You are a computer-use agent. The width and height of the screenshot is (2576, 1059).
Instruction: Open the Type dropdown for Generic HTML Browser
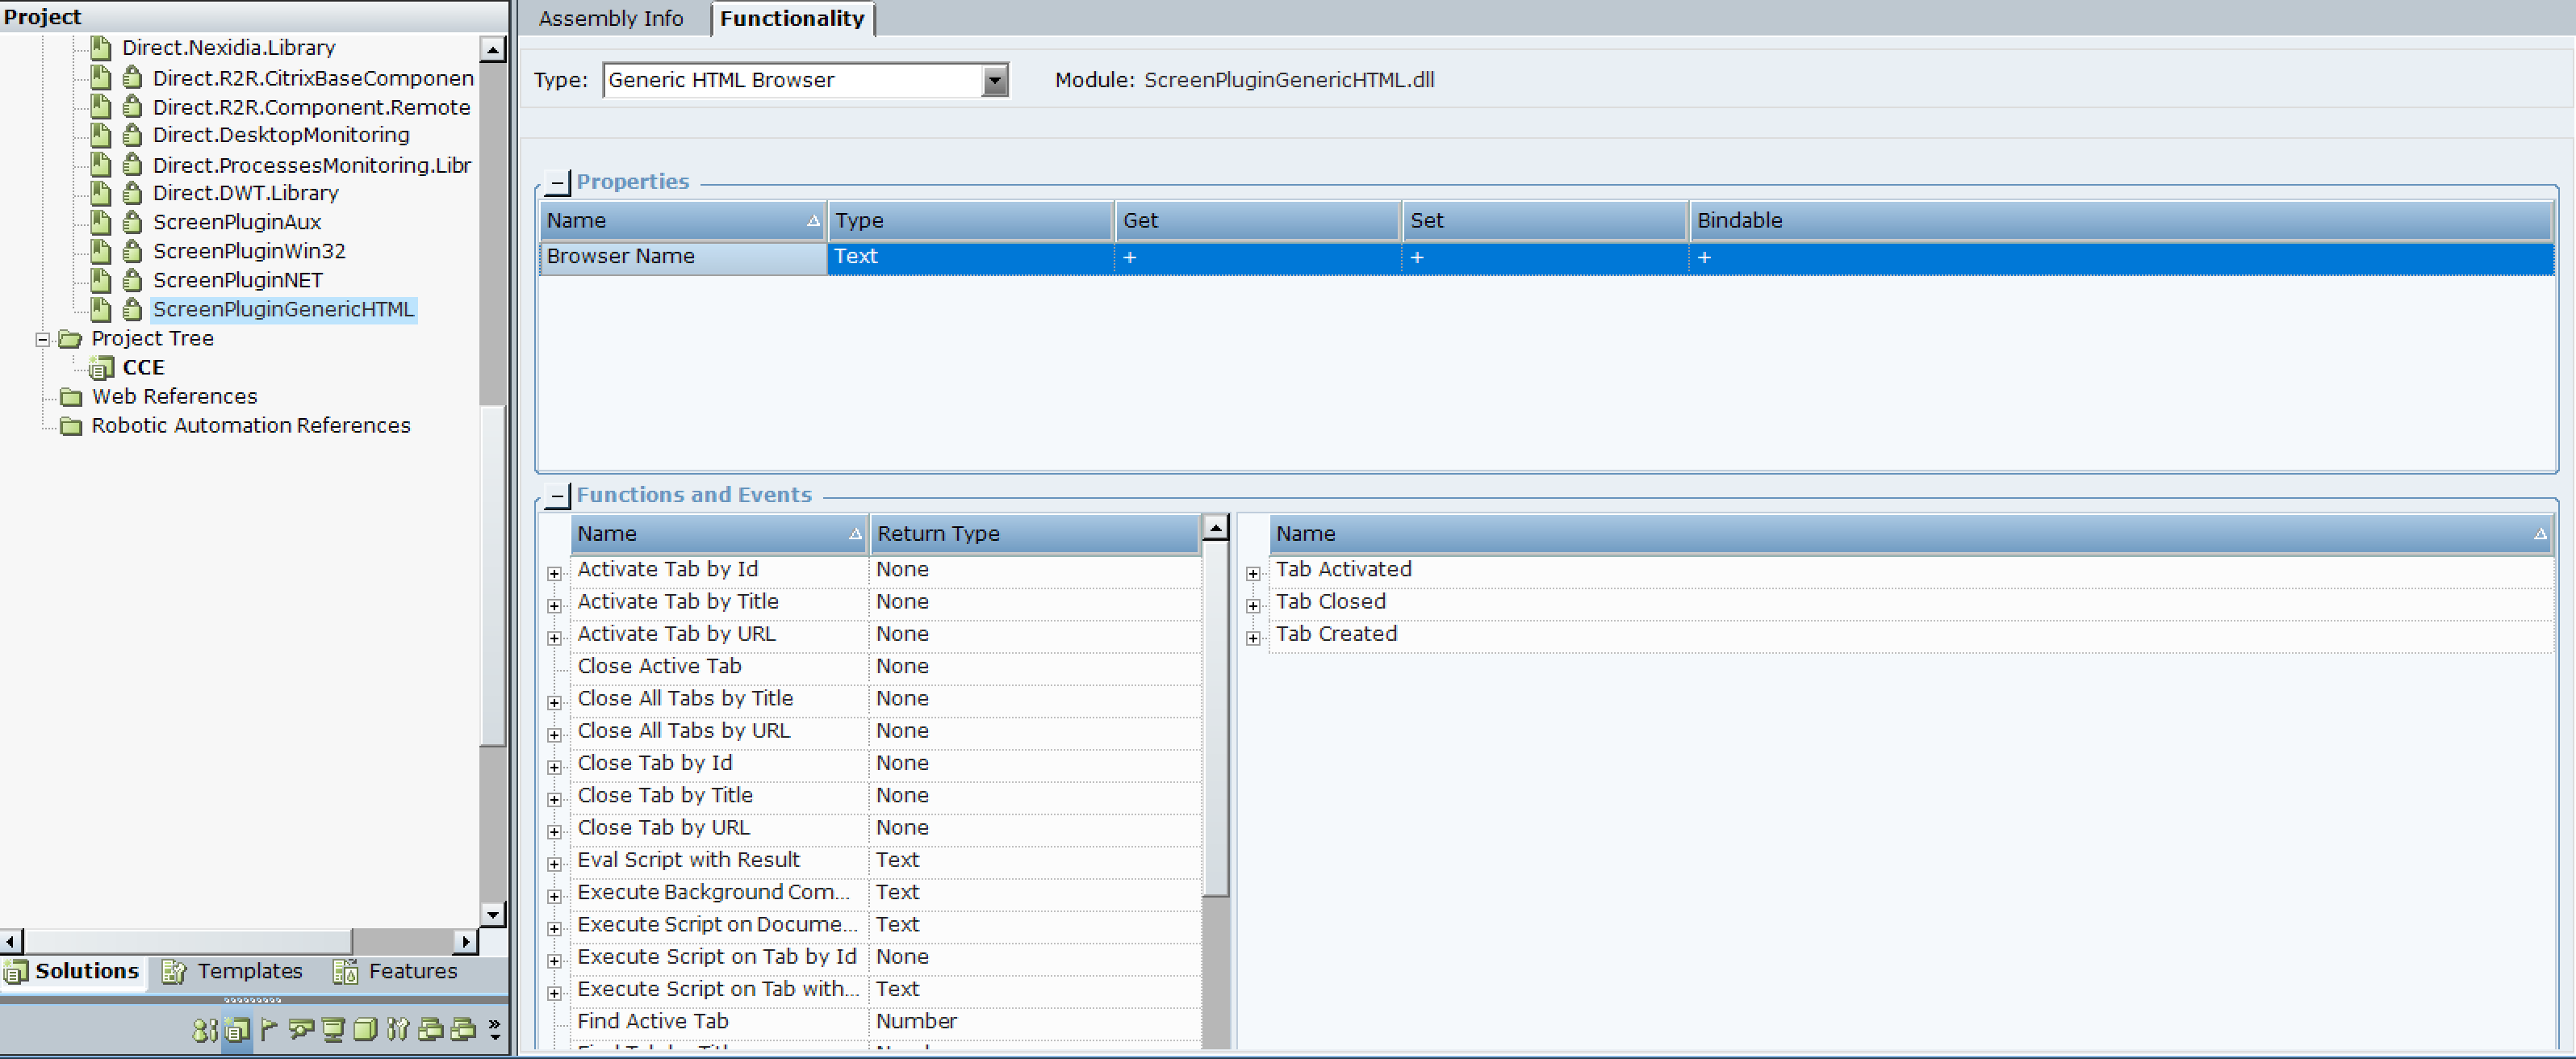tap(994, 81)
